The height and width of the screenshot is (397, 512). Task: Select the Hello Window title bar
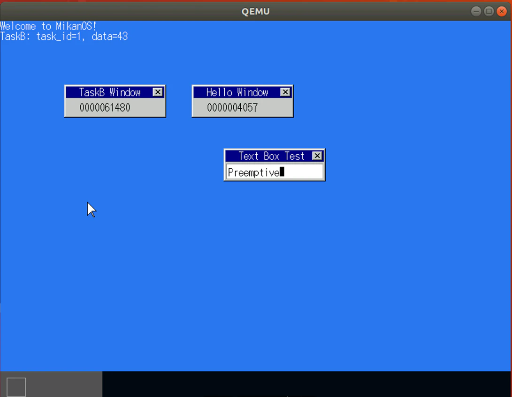pyautogui.click(x=243, y=92)
